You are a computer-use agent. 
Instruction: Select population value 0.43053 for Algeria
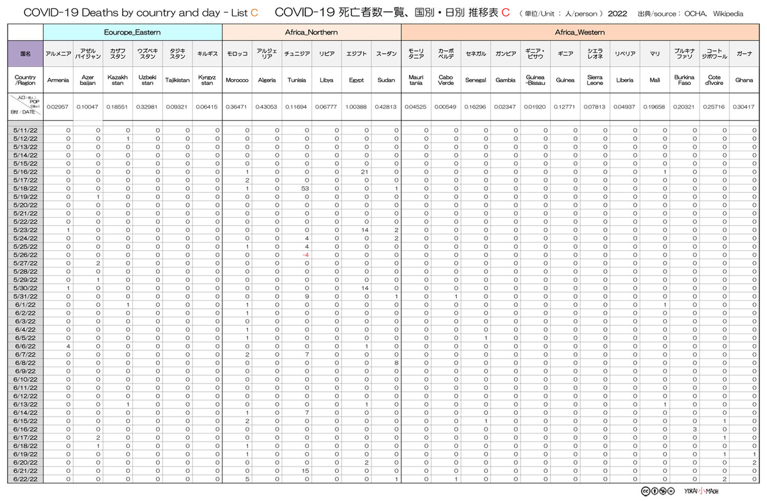tap(267, 107)
